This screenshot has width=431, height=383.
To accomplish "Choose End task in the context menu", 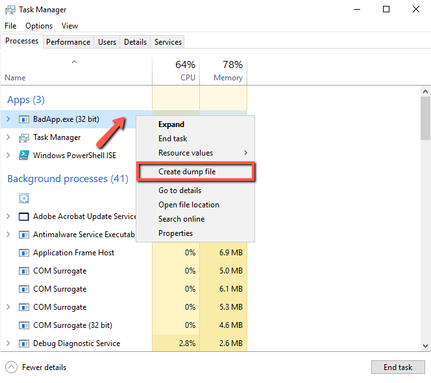I will click(x=195, y=139).
